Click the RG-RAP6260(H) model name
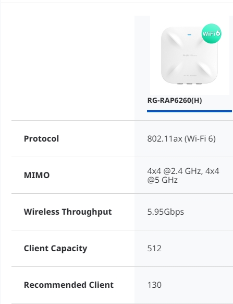The height and width of the screenshot is (304, 233). pos(175,100)
